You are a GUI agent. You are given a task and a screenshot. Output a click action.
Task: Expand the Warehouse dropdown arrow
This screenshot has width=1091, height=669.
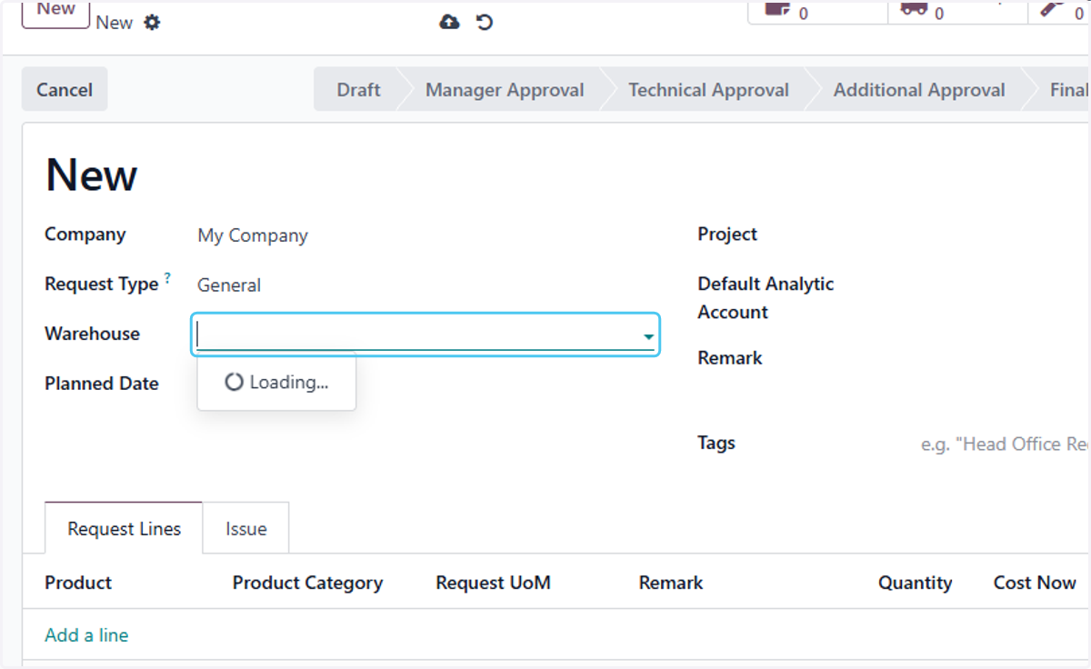[x=648, y=337]
